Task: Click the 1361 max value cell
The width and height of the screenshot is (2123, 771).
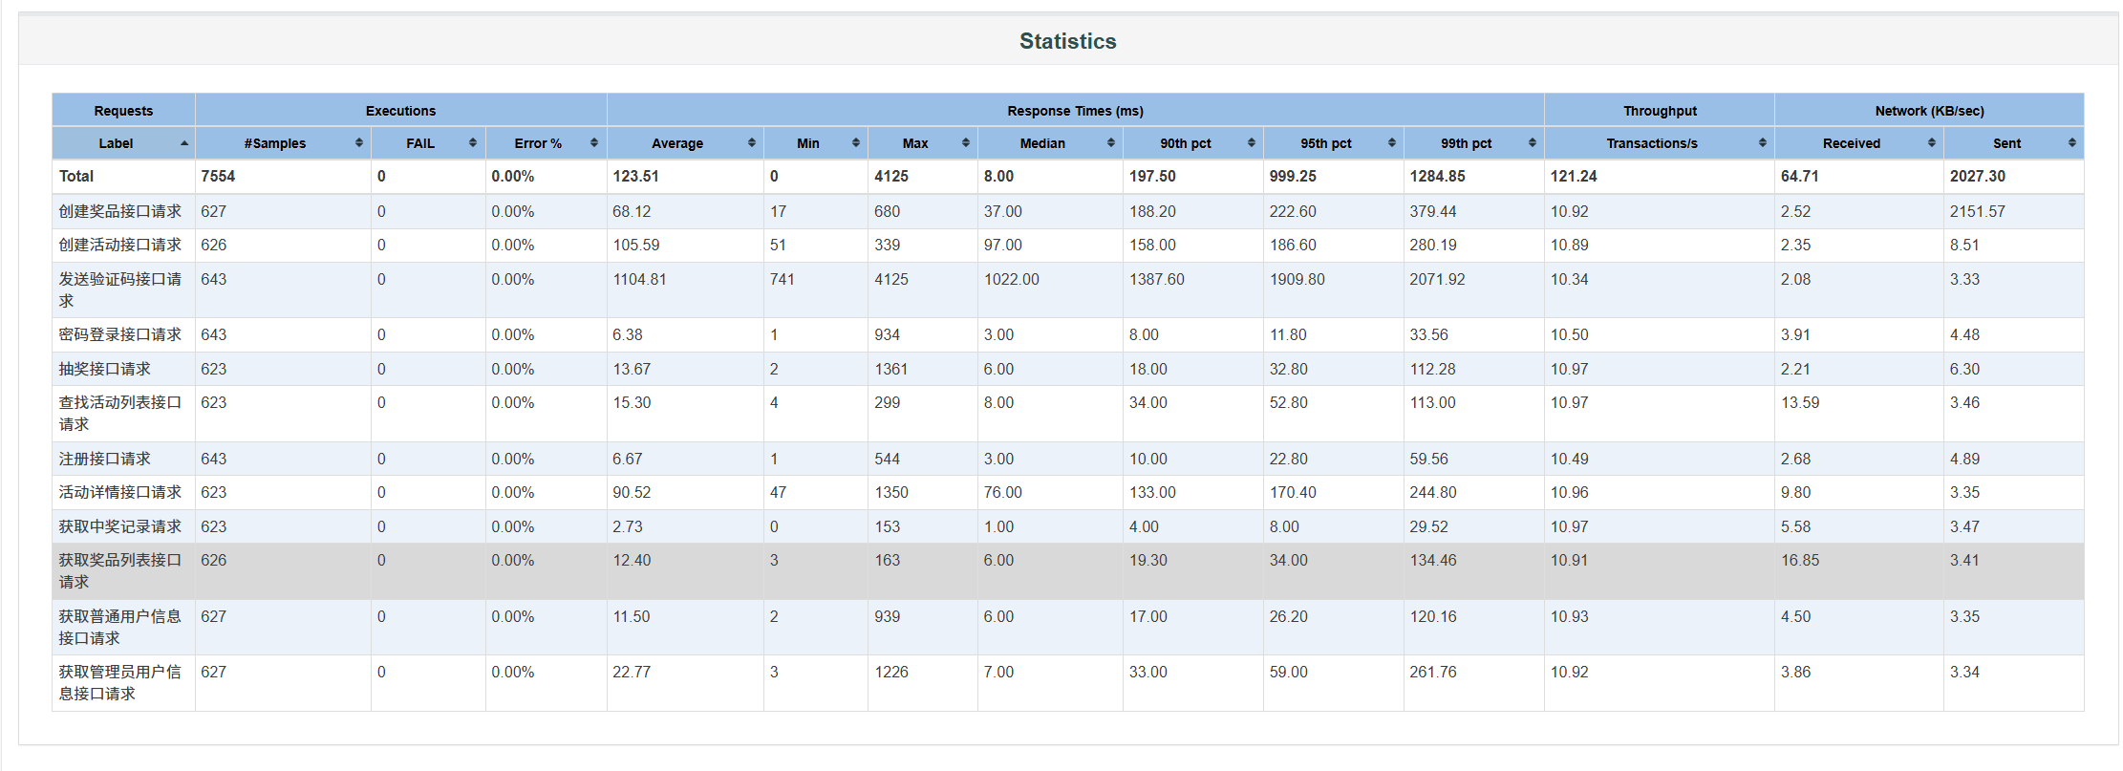Action: pyautogui.click(x=891, y=369)
